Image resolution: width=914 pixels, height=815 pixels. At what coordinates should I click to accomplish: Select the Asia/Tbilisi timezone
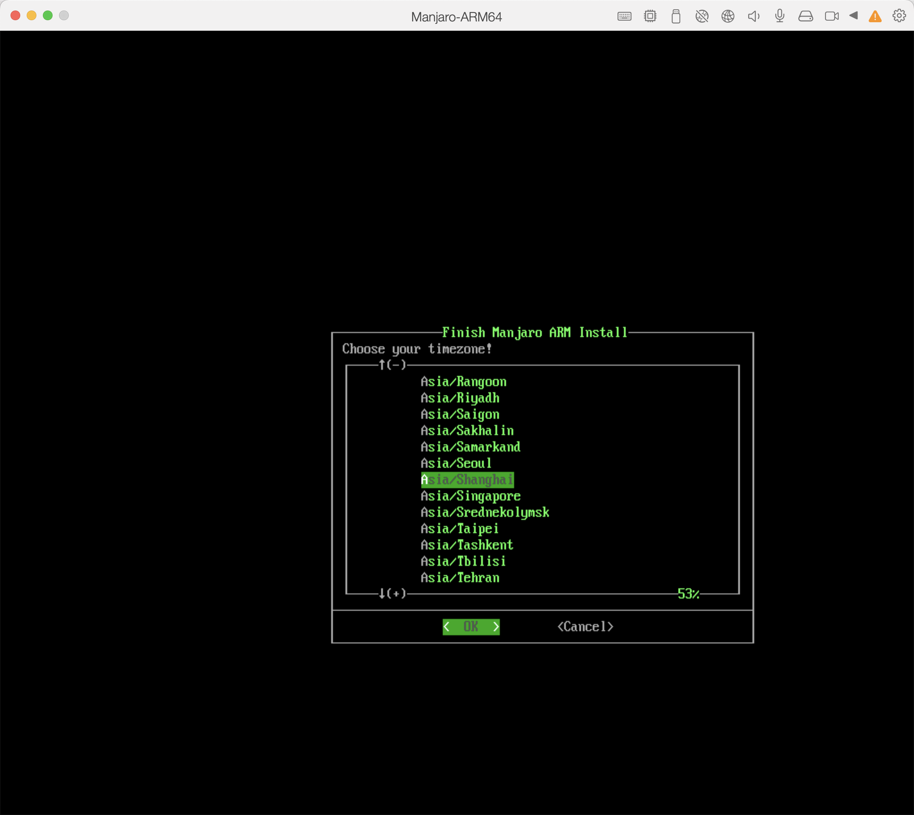tap(464, 562)
